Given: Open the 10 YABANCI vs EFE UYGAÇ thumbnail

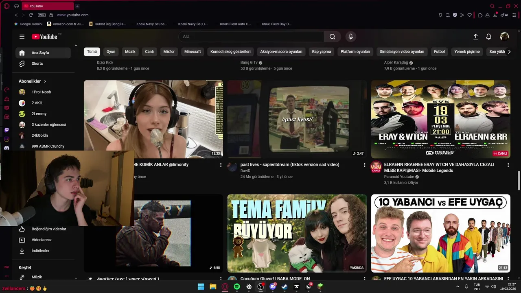Looking at the screenshot, I should click(x=440, y=233).
